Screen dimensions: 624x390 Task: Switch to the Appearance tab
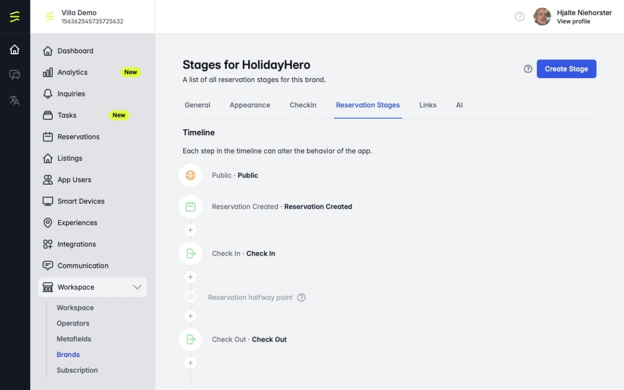[x=250, y=105]
